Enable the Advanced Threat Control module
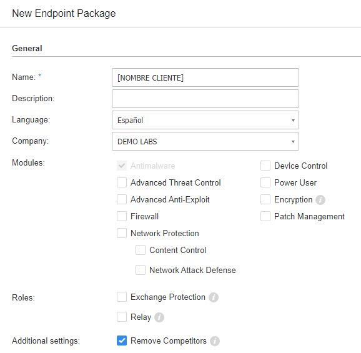The image size is (361, 353). pyautogui.click(x=122, y=182)
